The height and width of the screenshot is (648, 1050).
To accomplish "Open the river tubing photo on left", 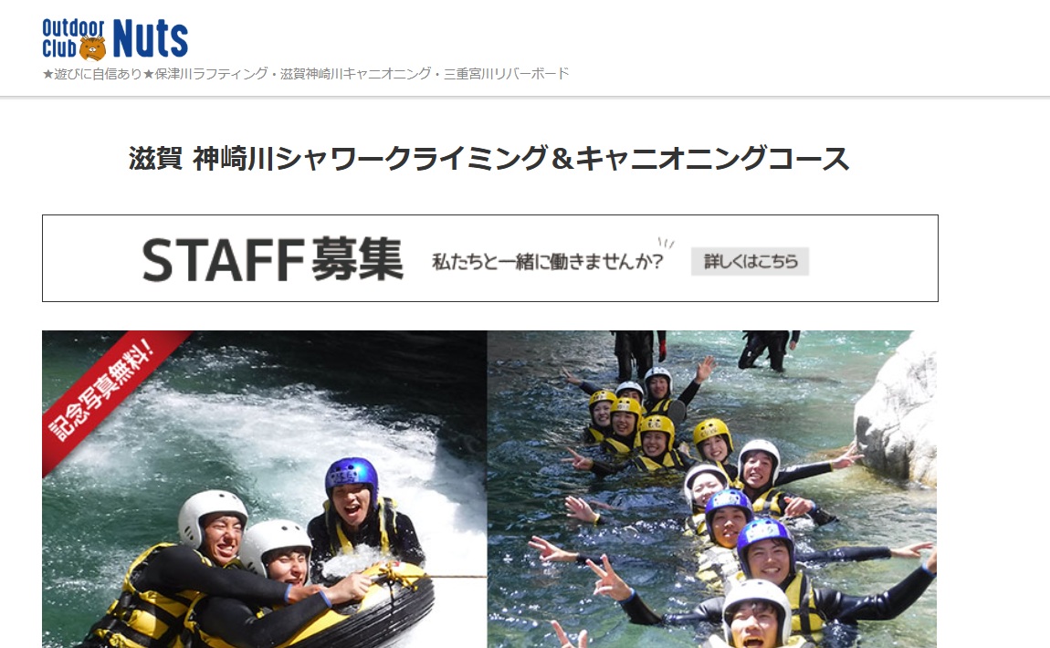I will [265, 489].
